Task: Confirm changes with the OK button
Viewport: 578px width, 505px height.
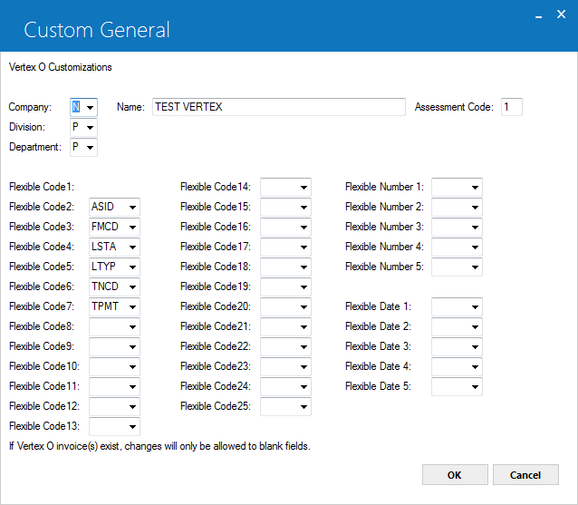Action: [x=455, y=475]
